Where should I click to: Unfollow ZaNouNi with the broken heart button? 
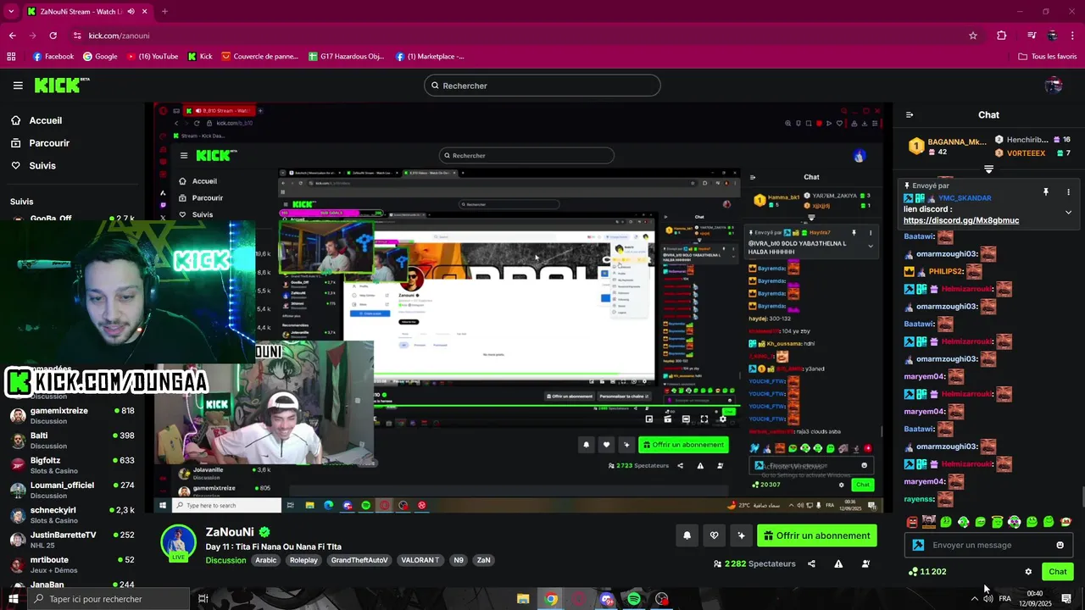pyautogui.click(x=714, y=535)
